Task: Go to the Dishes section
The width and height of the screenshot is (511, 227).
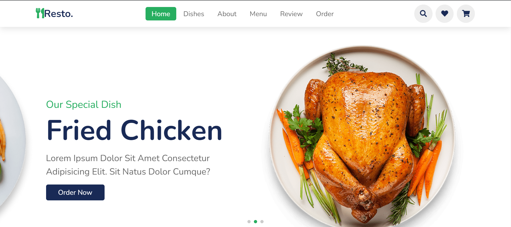Action: coord(194,14)
